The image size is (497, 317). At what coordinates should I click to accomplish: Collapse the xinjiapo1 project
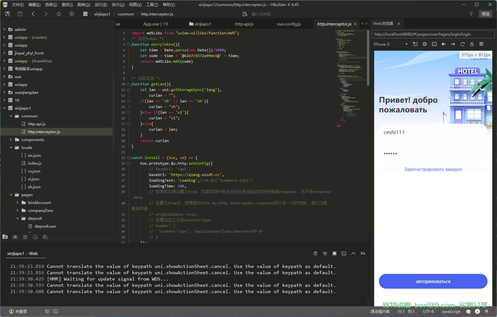pyautogui.click(x=4, y=108)
